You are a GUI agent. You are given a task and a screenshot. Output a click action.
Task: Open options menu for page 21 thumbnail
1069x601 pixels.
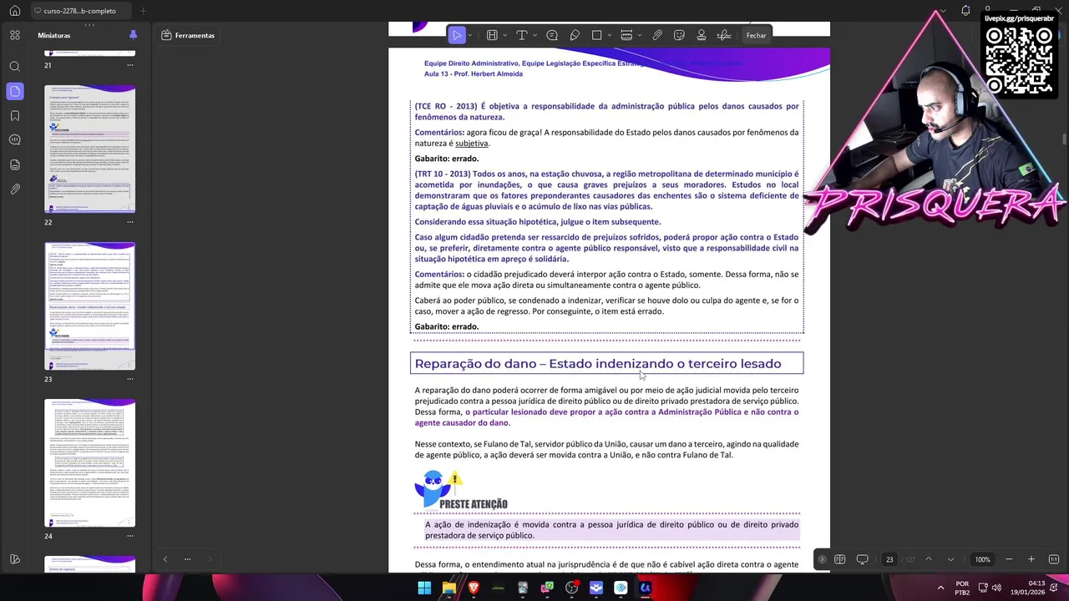130,65
